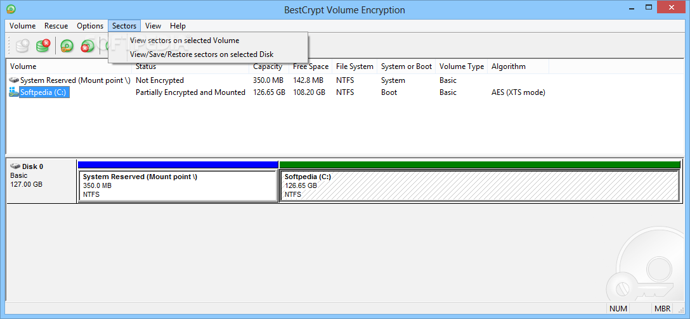Click Partially Encrypted and Mounted status
Viewport: 690px width, 319px height.
click(x=190, y=92)
